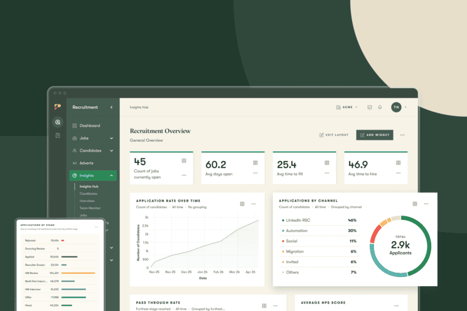Image resolution: width=467 pixels, height=311 pixels.
Task: Open the ACME company dropdown
Action: click(347, 107)
